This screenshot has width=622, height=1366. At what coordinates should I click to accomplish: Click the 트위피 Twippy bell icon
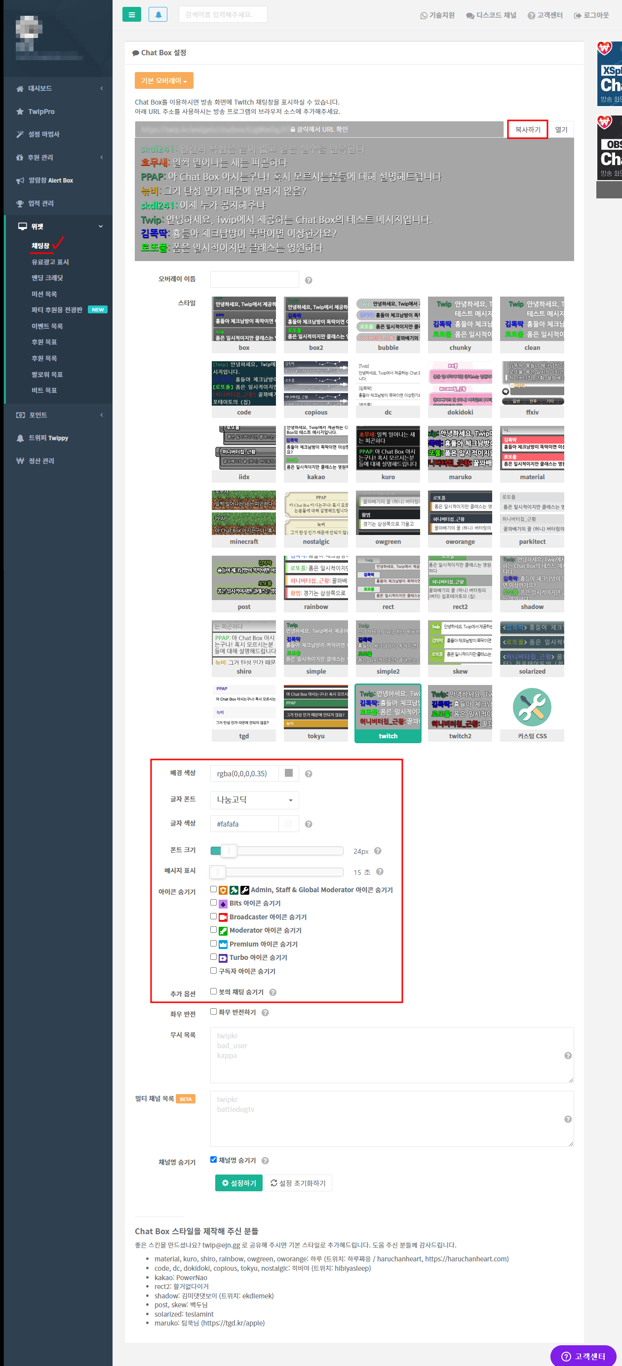(x=20, y=438)
